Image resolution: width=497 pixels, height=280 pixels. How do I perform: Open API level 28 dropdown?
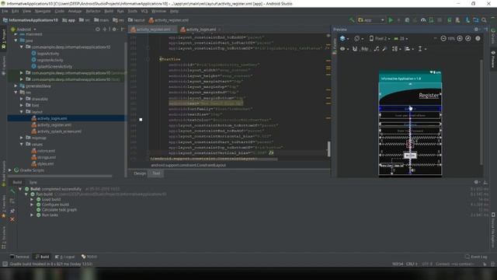tap(401, 38)
